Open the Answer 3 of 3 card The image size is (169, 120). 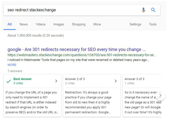[142, 81]
